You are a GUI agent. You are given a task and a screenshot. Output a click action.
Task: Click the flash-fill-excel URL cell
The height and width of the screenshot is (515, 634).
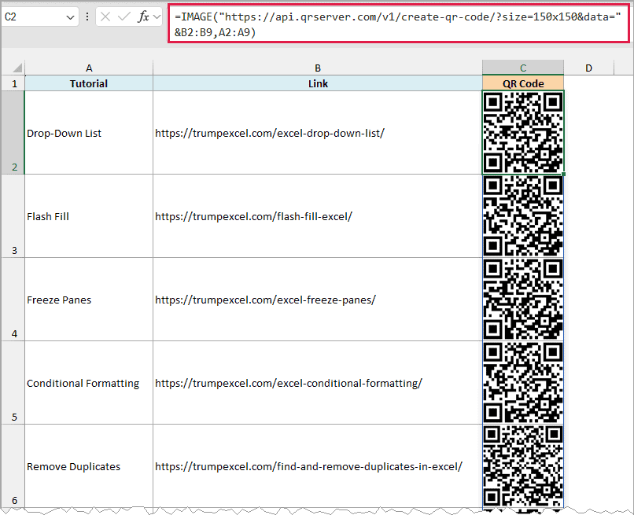(x=318, y=216)
